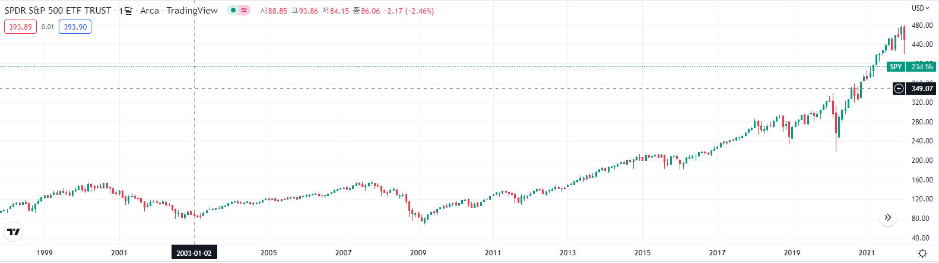This screenshot has width=939, height=263.
Task: Click the green SPY price label
Action: tap(896, 67)
